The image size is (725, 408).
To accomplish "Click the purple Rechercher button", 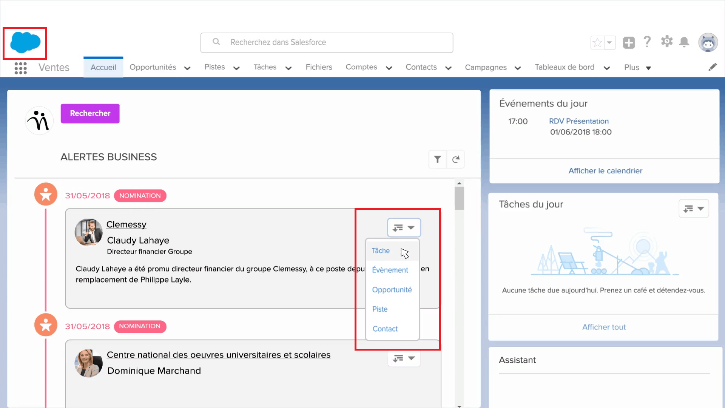I will [90, 113].
